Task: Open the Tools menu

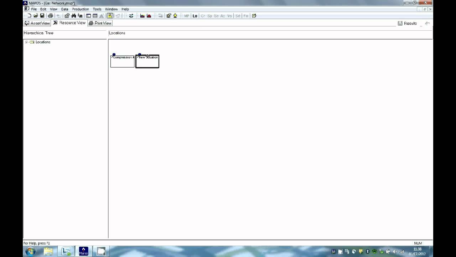Action: (x=97, y=9)
